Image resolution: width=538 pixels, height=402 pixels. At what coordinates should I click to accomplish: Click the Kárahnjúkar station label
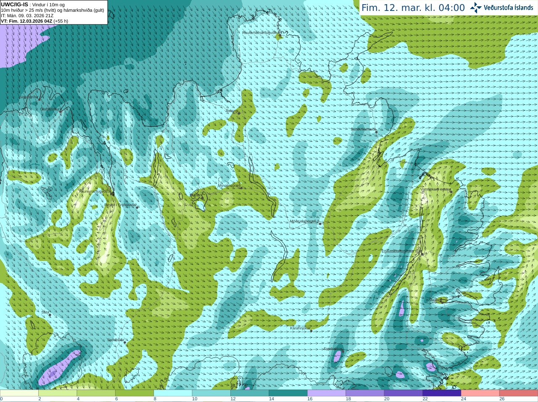(300, 328)
